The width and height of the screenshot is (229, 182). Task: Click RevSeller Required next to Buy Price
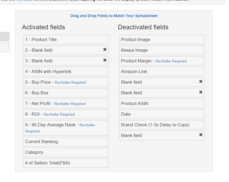point(70,82)
